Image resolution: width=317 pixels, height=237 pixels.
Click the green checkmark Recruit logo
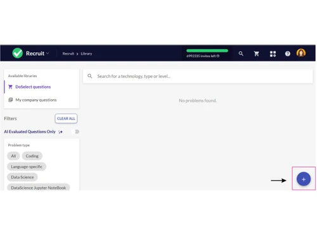click(x=17, y=53)
